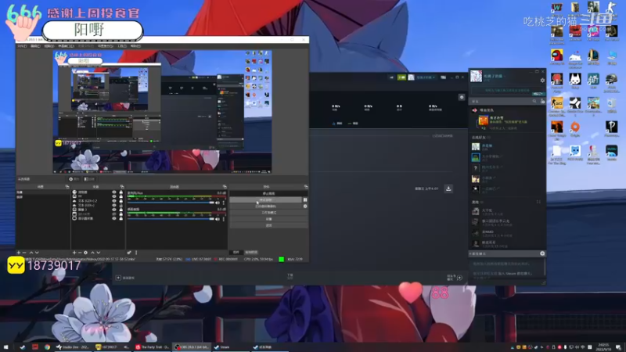Screen dimensions: 626x352
Task: Add a new source with plus icon
Action: point(74,253)
